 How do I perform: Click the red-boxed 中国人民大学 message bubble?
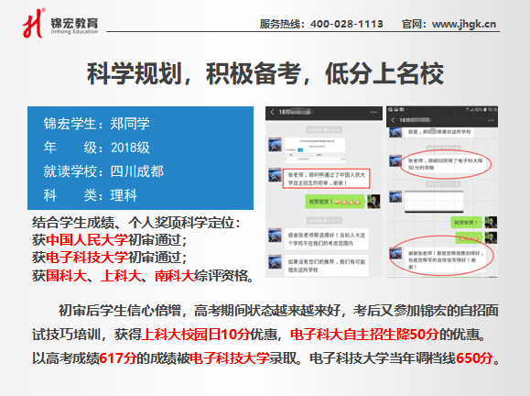[x=327, y=179]
